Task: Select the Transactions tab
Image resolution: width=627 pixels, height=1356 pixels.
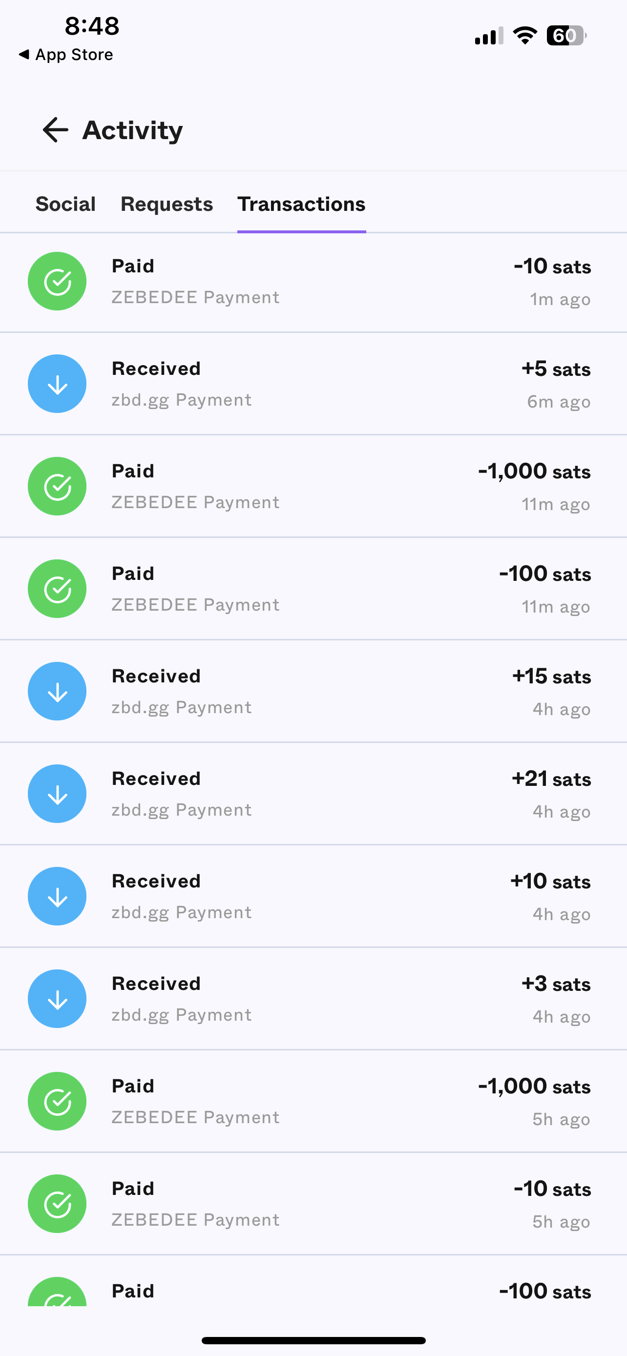Action: click(x=301, y=204)
